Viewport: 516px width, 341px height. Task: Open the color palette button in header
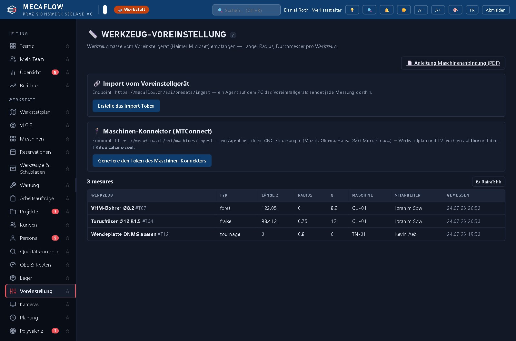point(455,10)
